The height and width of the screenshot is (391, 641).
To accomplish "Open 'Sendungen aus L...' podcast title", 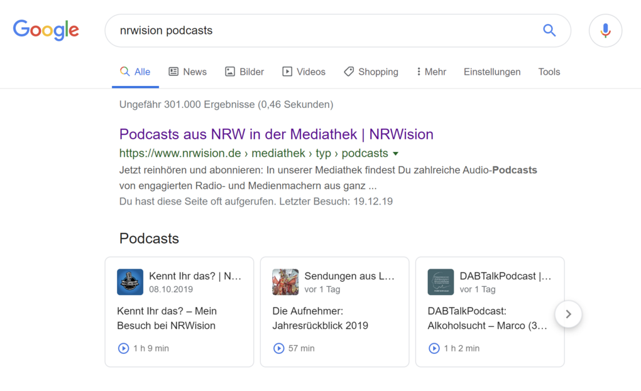I will [349, 276].
